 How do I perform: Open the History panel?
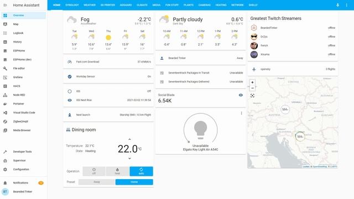[23, 42]
